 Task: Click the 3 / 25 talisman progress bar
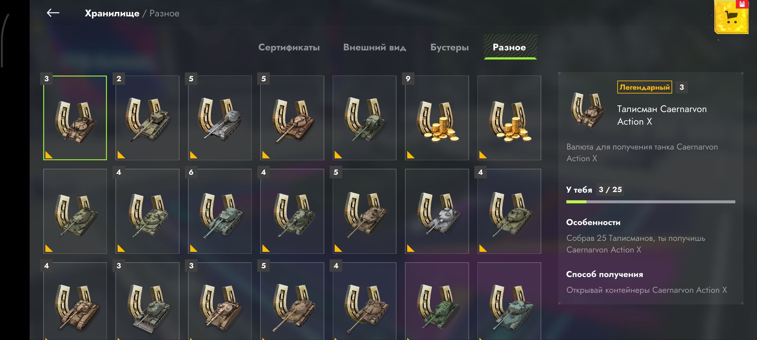tap(650, 202)
